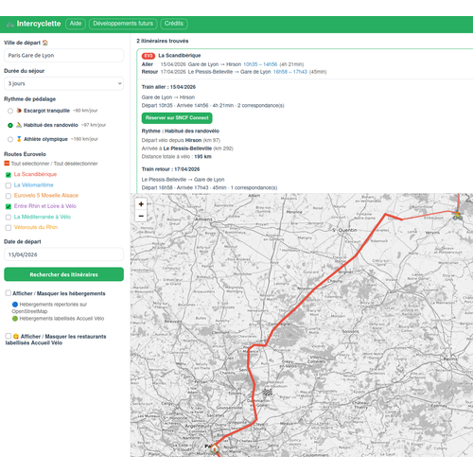473x473 pixels.
Task: Click the checkered finish flag map marker
Action: (x=268, y=393)
